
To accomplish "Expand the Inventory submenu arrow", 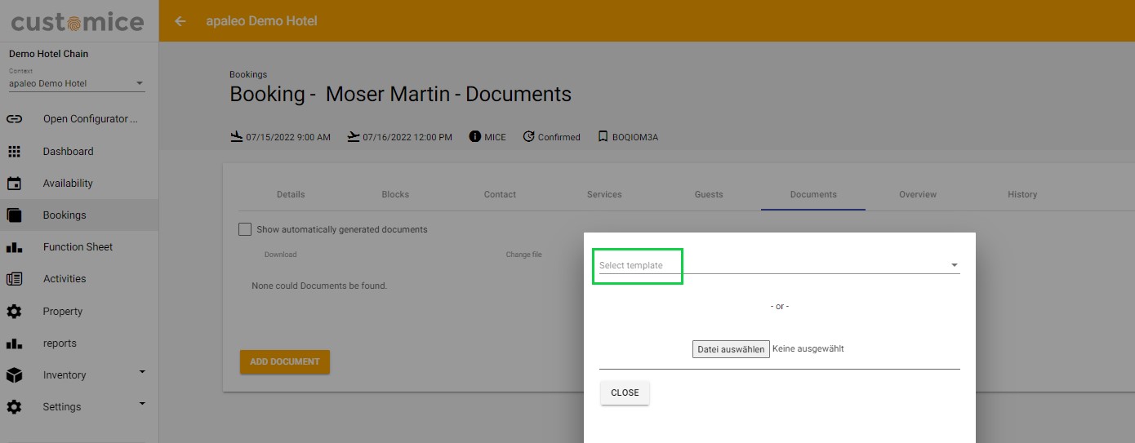I will pyautogui.click(x=142, y=372).
